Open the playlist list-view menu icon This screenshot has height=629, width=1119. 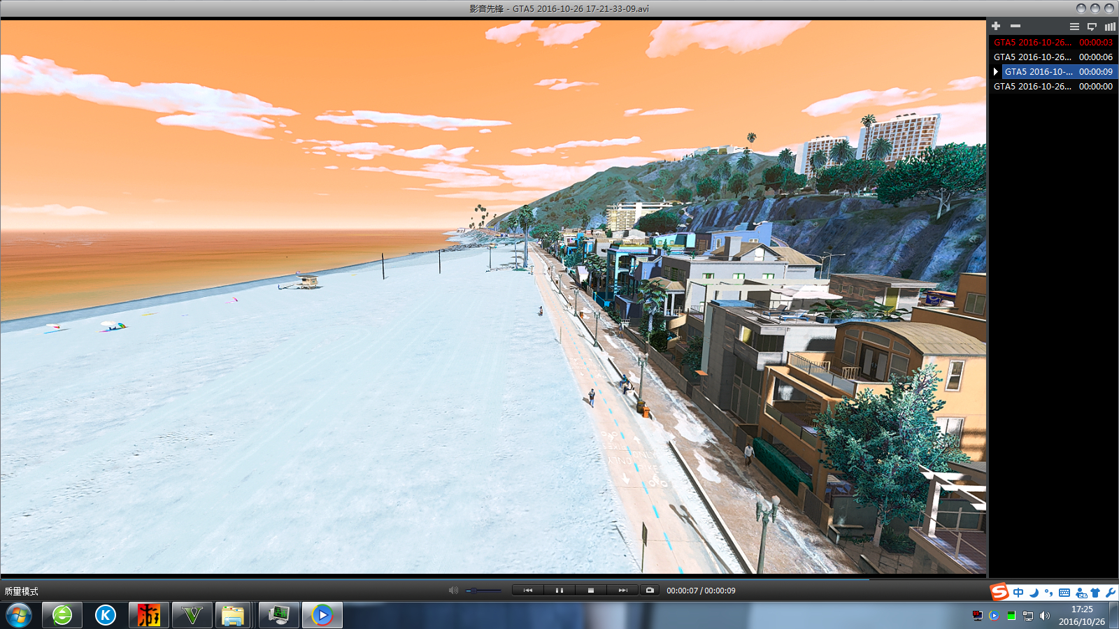1074,27
